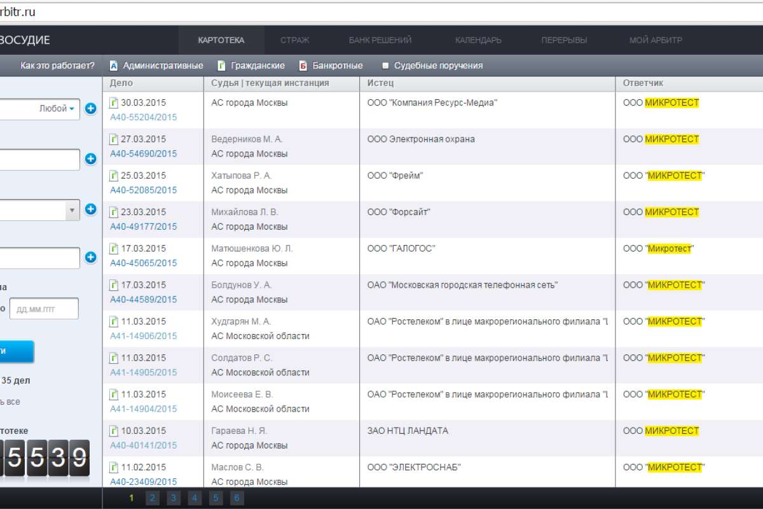This screenshot has height=509, width=763.
Task: Click the case-type icon beside A41-14905/2015
Action: click(x=114, y=358)
